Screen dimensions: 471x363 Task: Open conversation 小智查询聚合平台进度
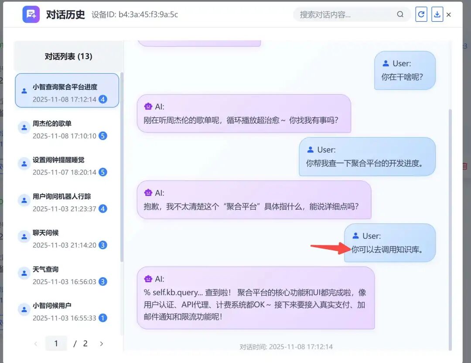[x=67, y=90]
